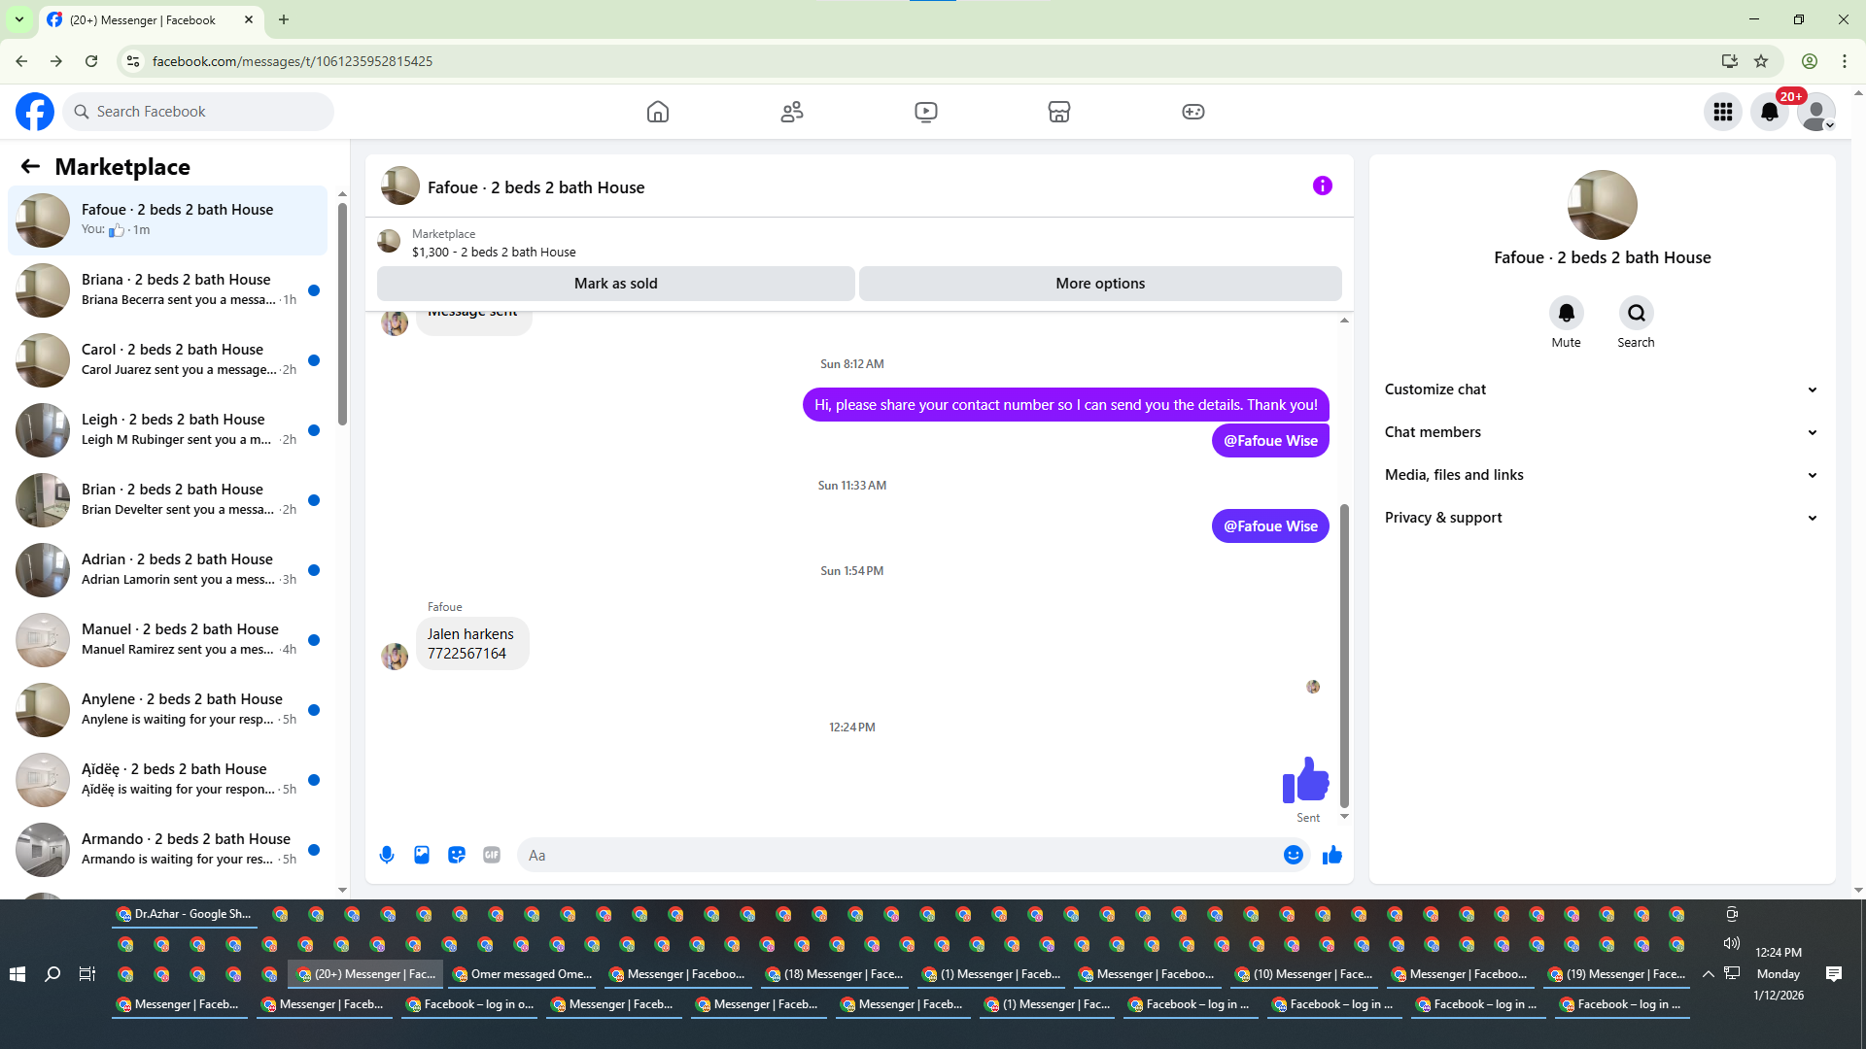Open Briana 2 beds 2 bath conversation

175,289
